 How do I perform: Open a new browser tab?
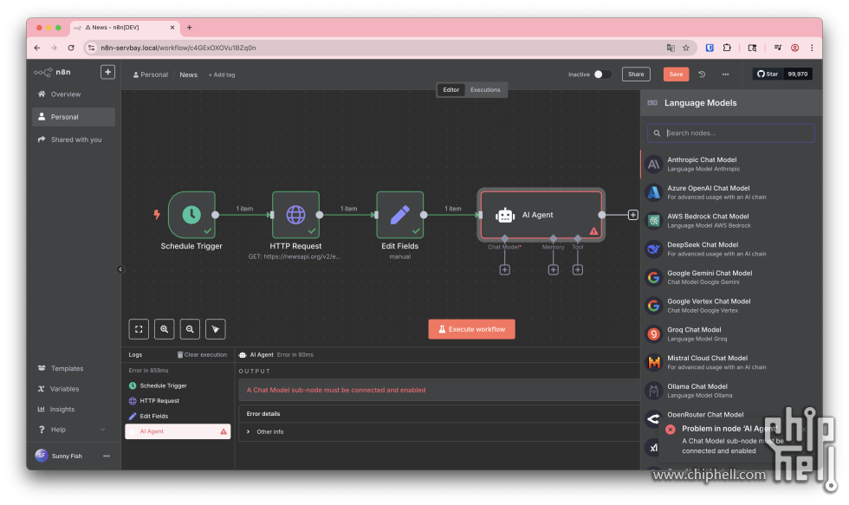189,28
